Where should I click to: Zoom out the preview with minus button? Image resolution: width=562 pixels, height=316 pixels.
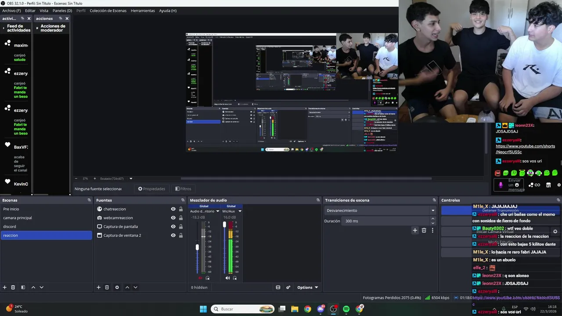point(76,179)
